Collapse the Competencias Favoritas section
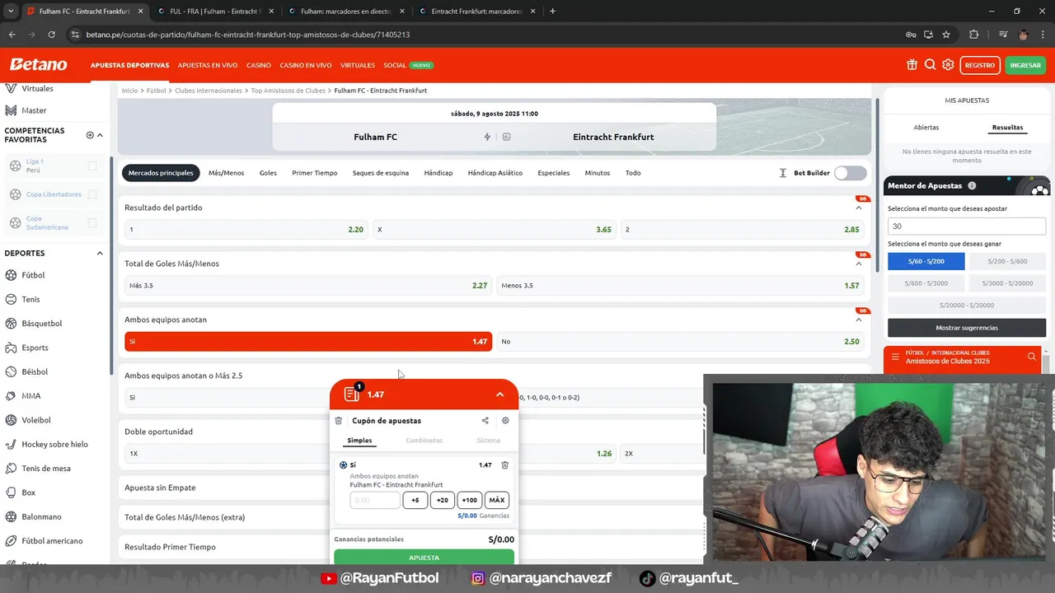This screenshot has width=1055, height=593. (x=100, y=135)
